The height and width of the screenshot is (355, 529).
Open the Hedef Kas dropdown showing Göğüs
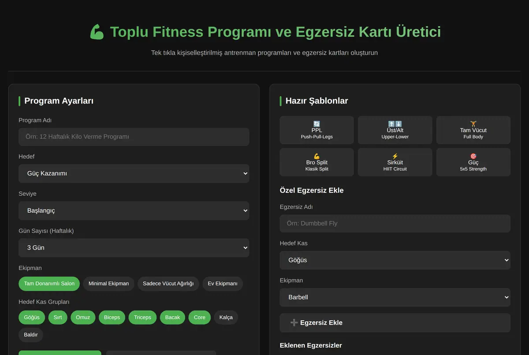395,260
